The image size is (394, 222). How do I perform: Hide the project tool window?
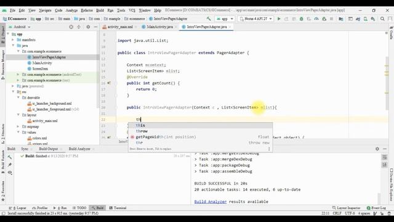pos(95,27)
